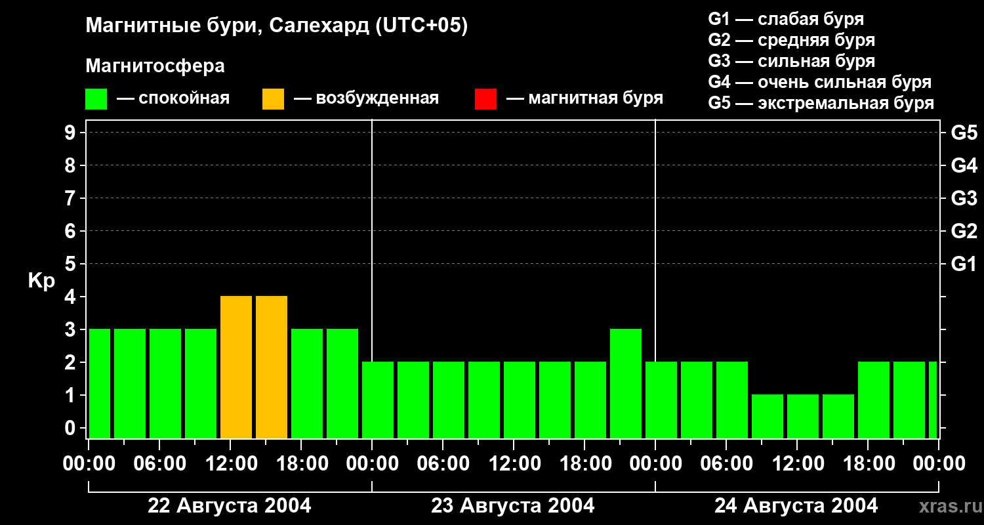Click the G3 label on the right axis
This screenshot has height=525, width=984.
click(x=964, y=199)
